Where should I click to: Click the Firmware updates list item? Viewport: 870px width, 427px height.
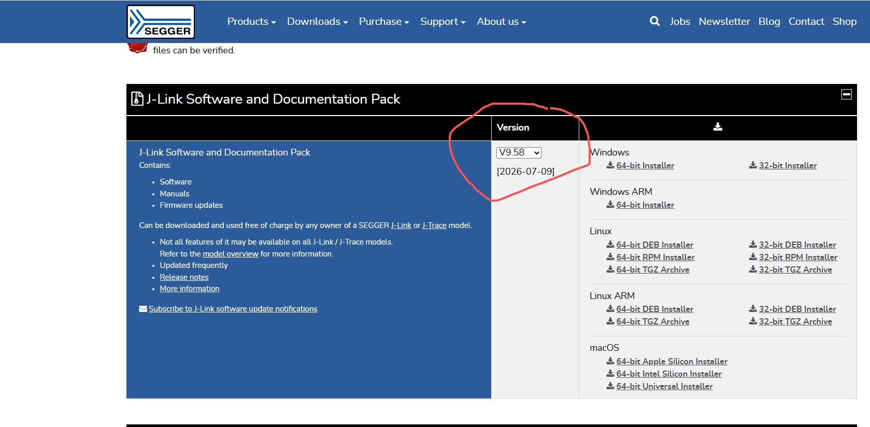191,205
